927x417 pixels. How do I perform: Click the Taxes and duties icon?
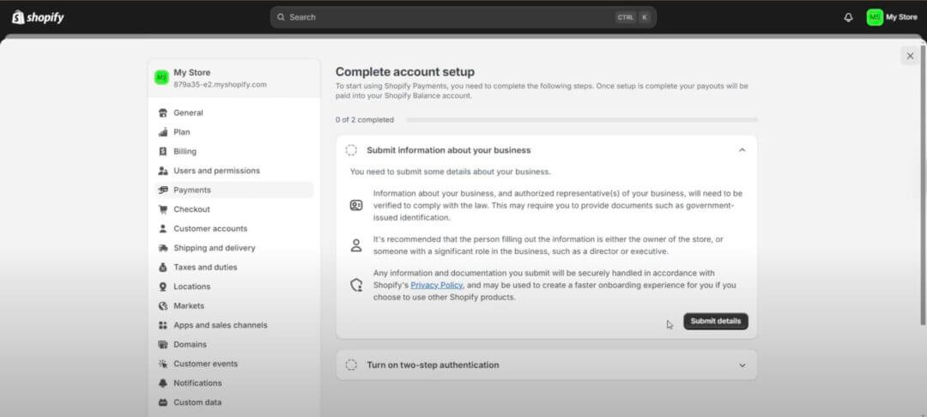click(163, 267)
